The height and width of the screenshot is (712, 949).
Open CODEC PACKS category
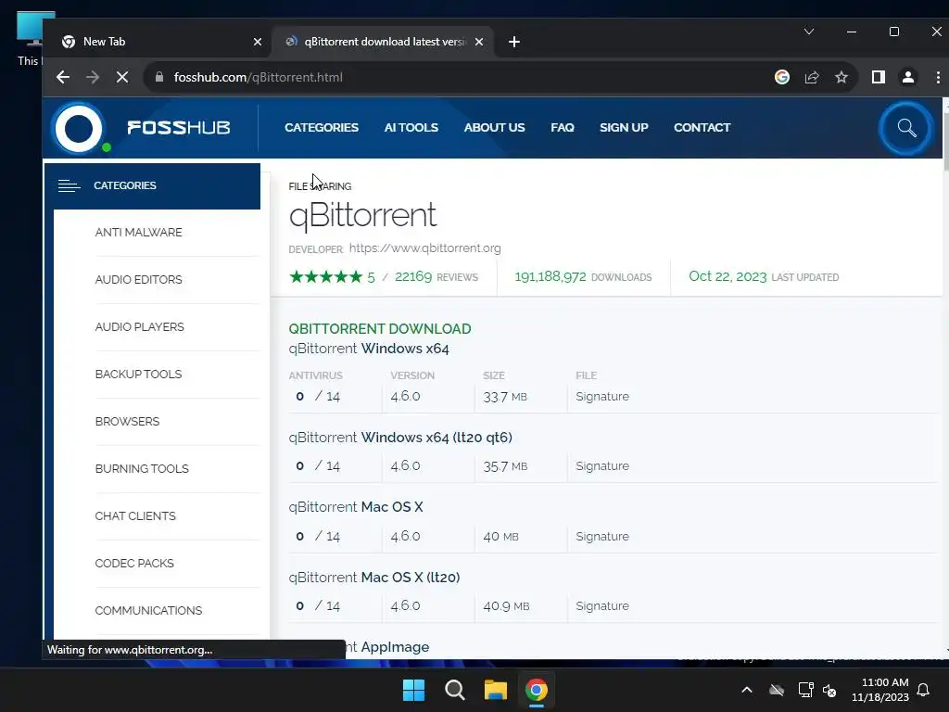tap(134, 563)
